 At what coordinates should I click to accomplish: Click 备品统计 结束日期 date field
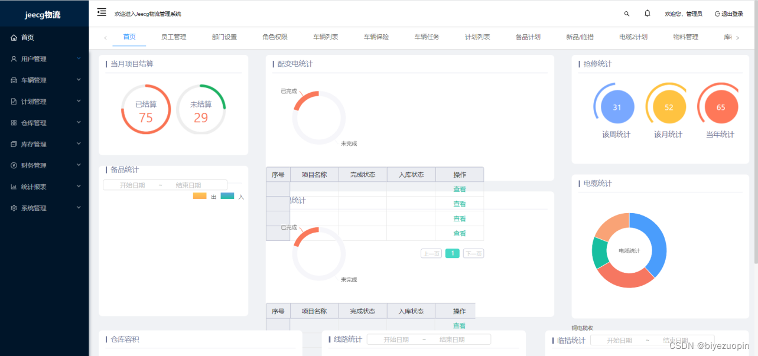tap(188, 185)
